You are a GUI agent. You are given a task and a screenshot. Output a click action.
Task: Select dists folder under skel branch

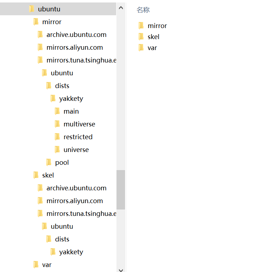(x=62, y=239)
